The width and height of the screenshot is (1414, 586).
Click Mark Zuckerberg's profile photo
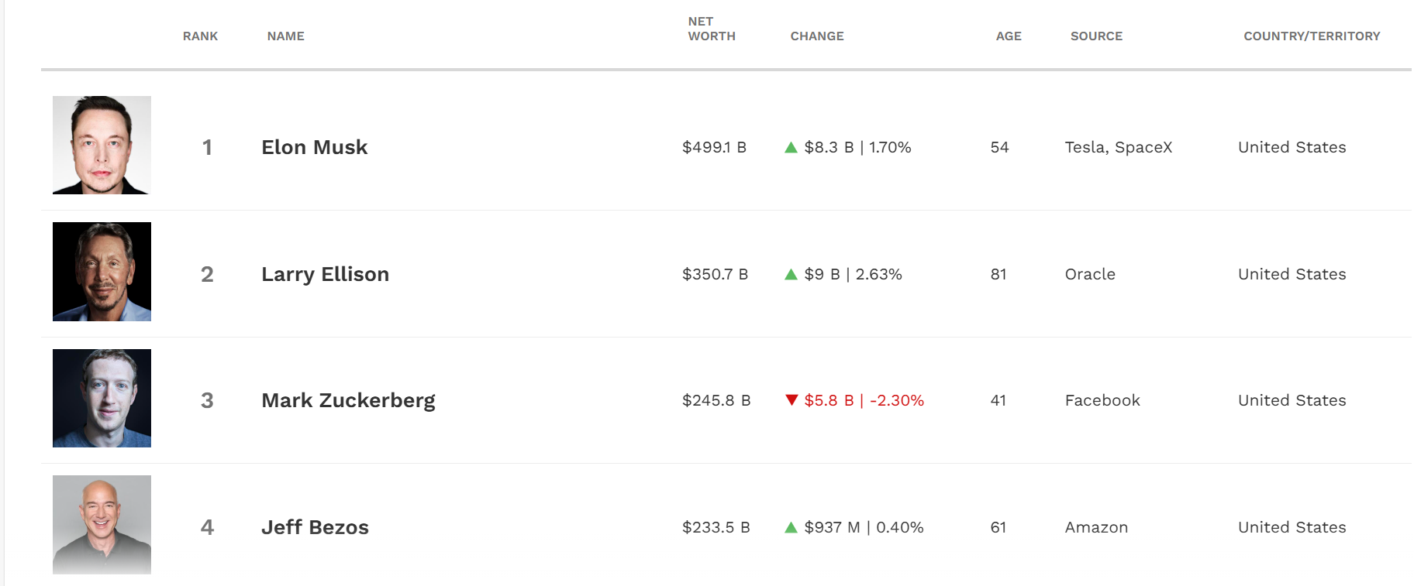point(102,398)
